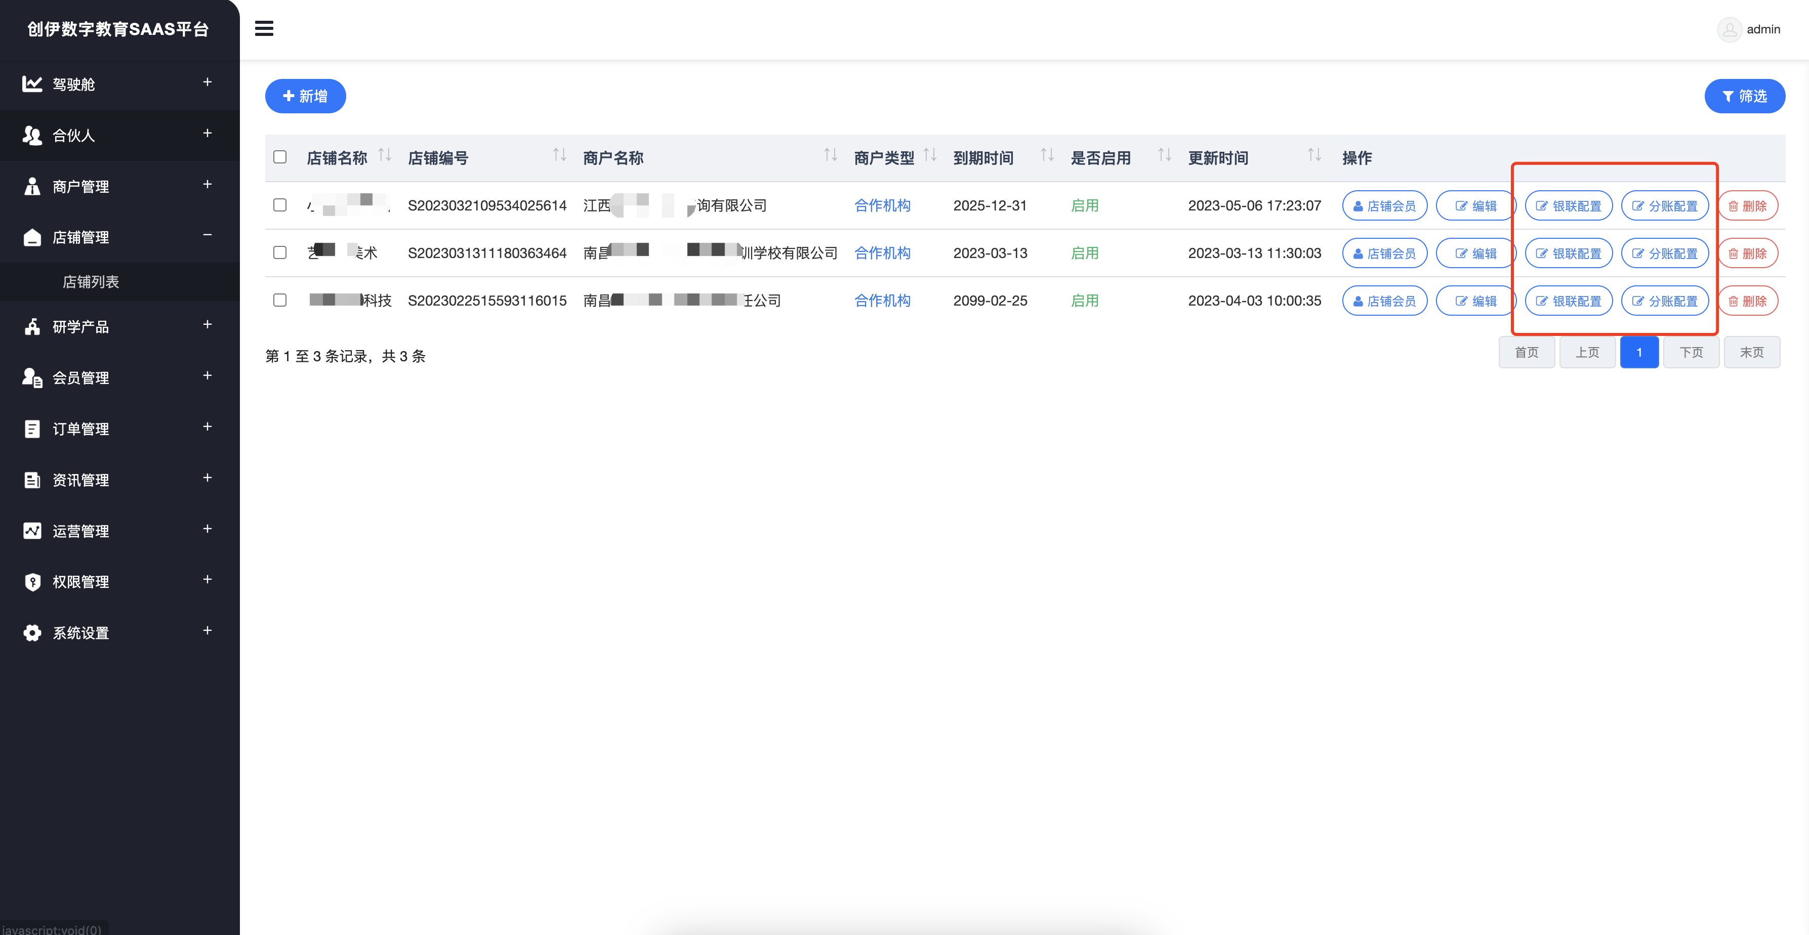1809x935 pixels.
Task: Click 合作机构 link in the 2025-12-31 row
Action: pyautogui.click(x=882, y=206)
